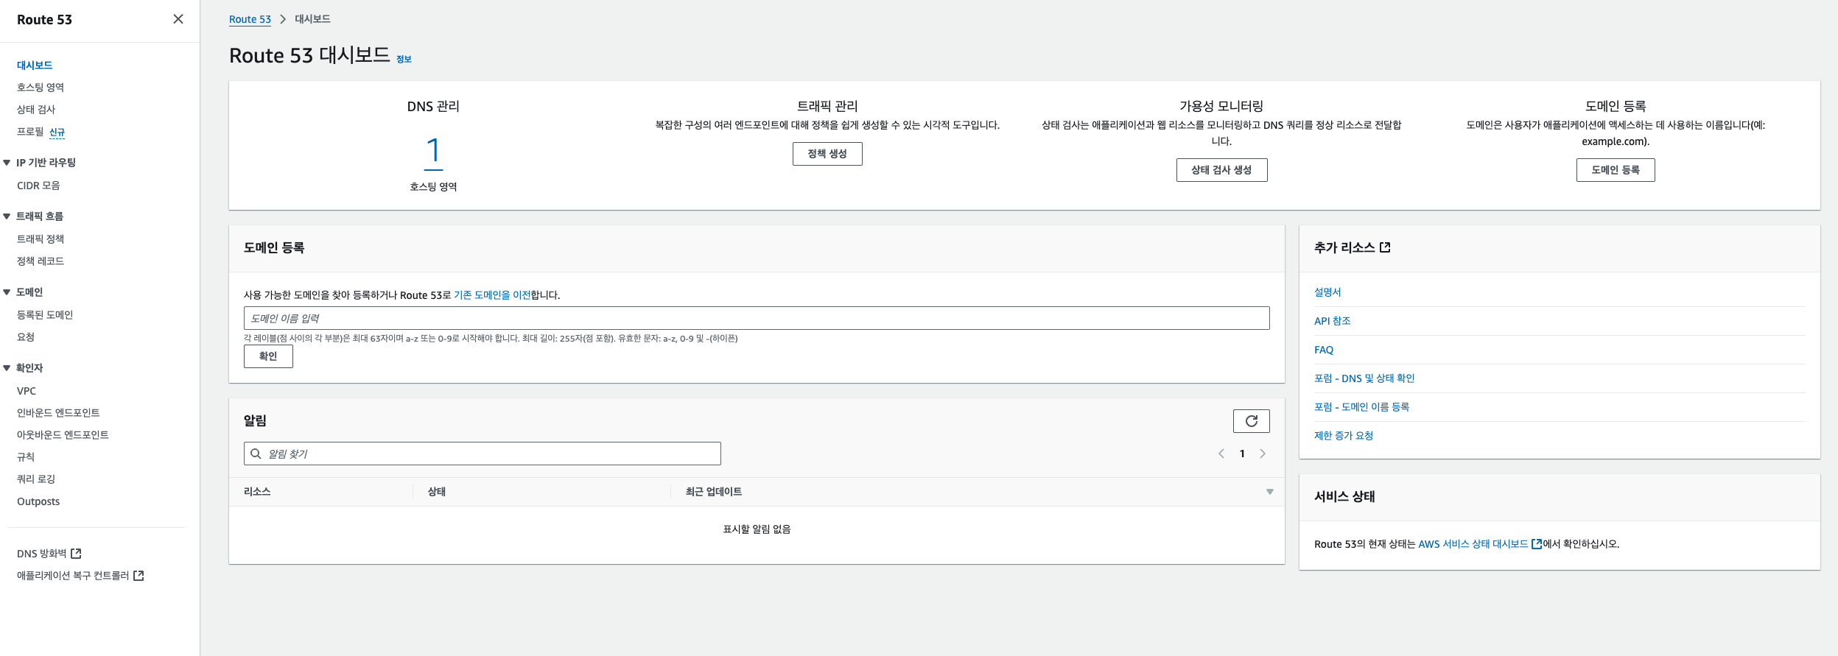Open Outposts in the sidebar

pyautogui.click(x=38, y=501)
